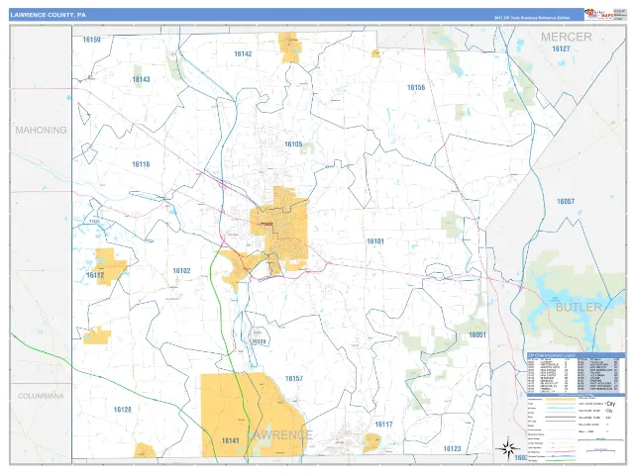Click ZIP code label 16159
The image size is (634, 475).
pyautogui.click(x=91, y=40)
